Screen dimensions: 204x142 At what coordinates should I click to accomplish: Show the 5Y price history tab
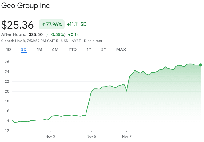[x=104, y=49]
